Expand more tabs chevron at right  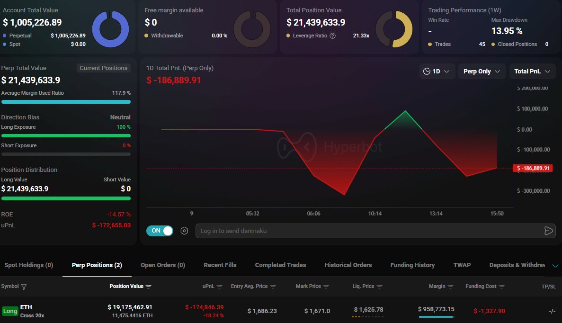click(555, 266)
